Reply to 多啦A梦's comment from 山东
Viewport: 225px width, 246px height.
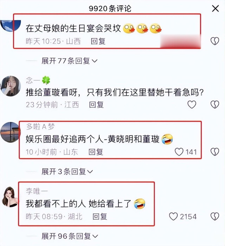[x=96, y=152]
